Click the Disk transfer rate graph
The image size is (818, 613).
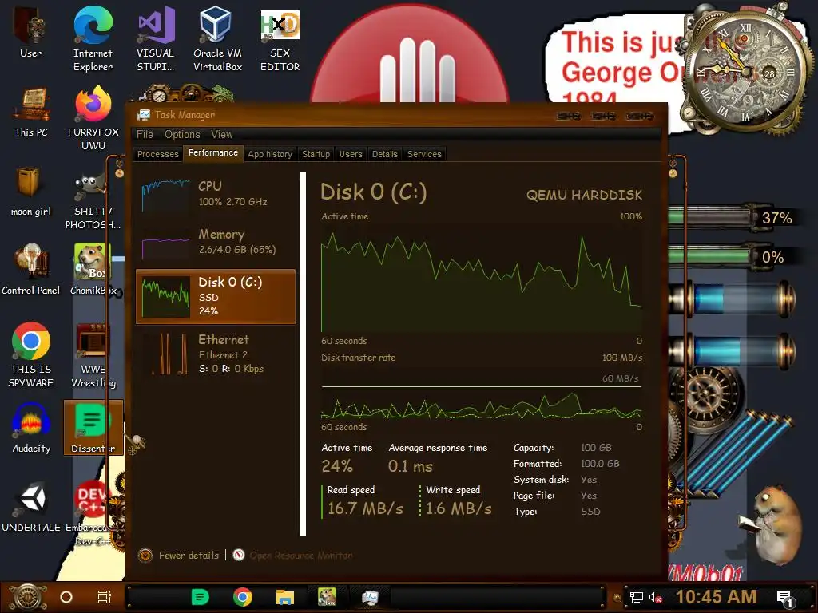(x=482, y=402)
